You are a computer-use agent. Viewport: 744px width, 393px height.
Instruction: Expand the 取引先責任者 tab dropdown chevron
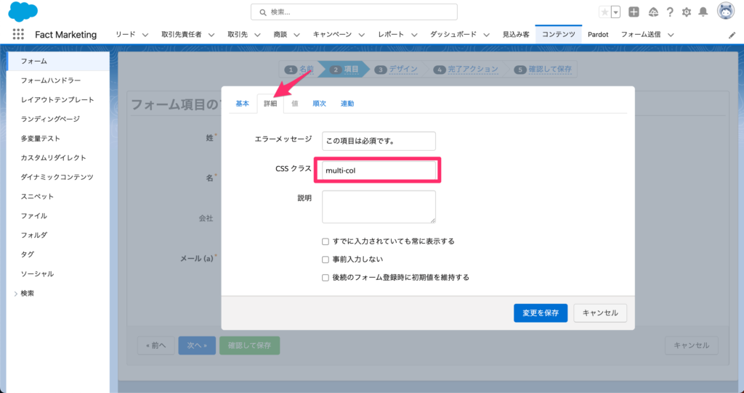(x=211, y=35)
